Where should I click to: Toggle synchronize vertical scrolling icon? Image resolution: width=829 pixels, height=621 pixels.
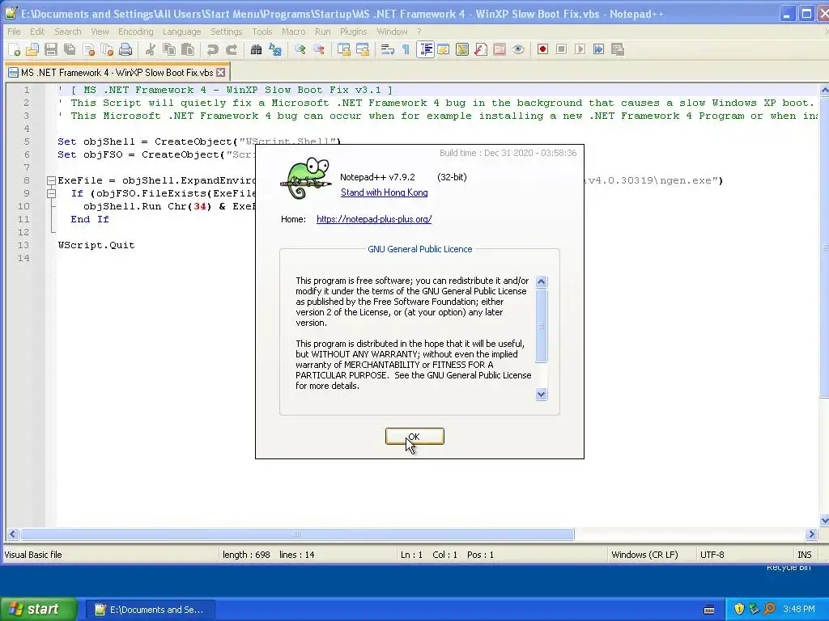343,49
